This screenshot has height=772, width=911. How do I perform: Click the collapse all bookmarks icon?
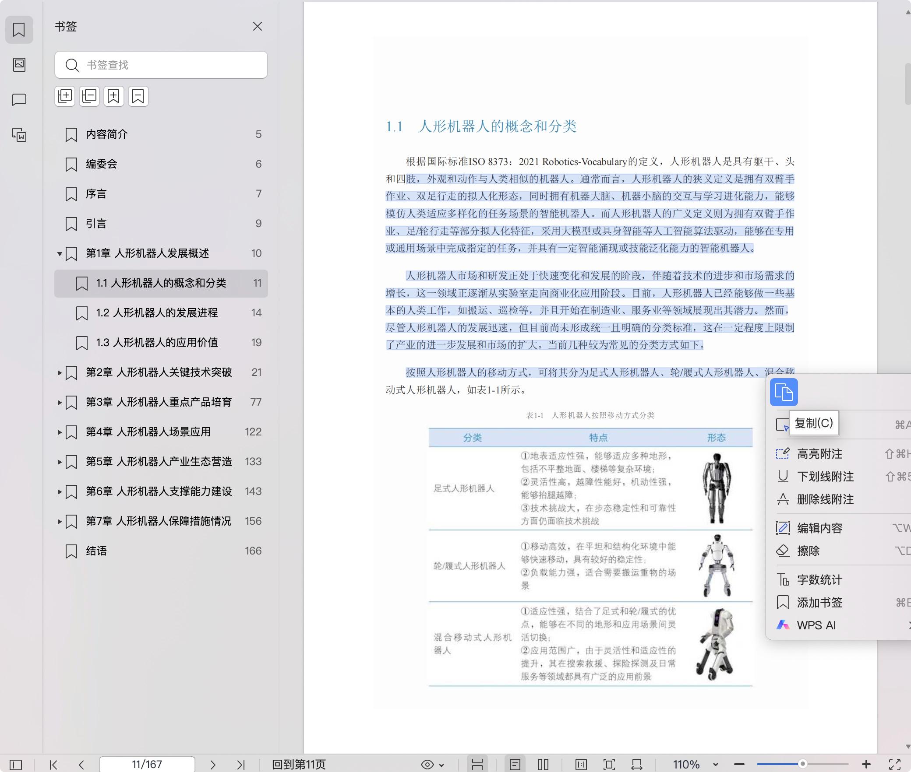pos(89,96)
